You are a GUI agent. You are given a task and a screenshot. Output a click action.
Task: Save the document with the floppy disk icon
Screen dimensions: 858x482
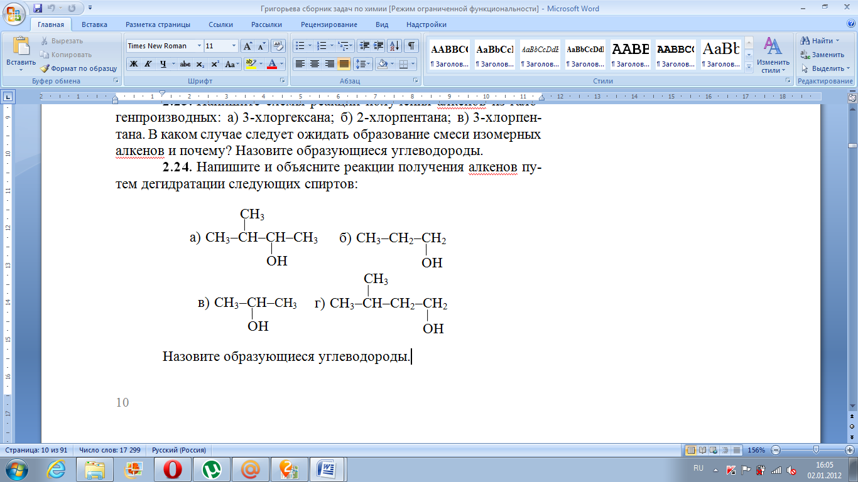point(38,8)
